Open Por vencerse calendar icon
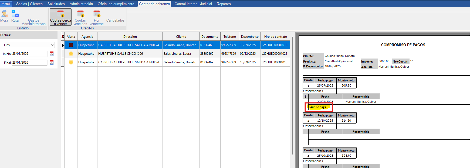Viewport: 470px width, 168px height. tap(97, 14)
